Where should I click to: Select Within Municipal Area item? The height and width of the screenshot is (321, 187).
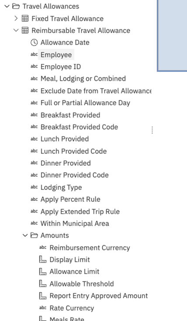click(x=75, y=223)
